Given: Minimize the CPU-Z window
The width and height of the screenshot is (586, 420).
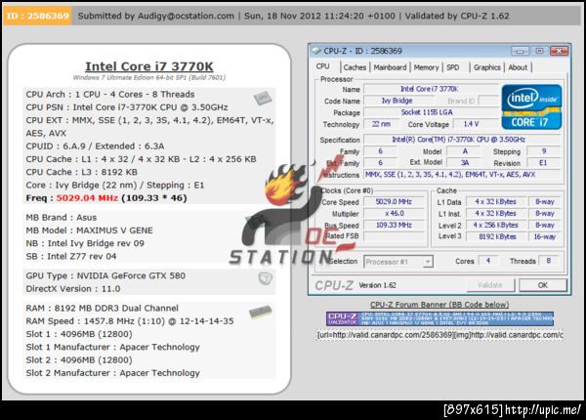Looking at the screenshot, I should (x=520, y=51).
